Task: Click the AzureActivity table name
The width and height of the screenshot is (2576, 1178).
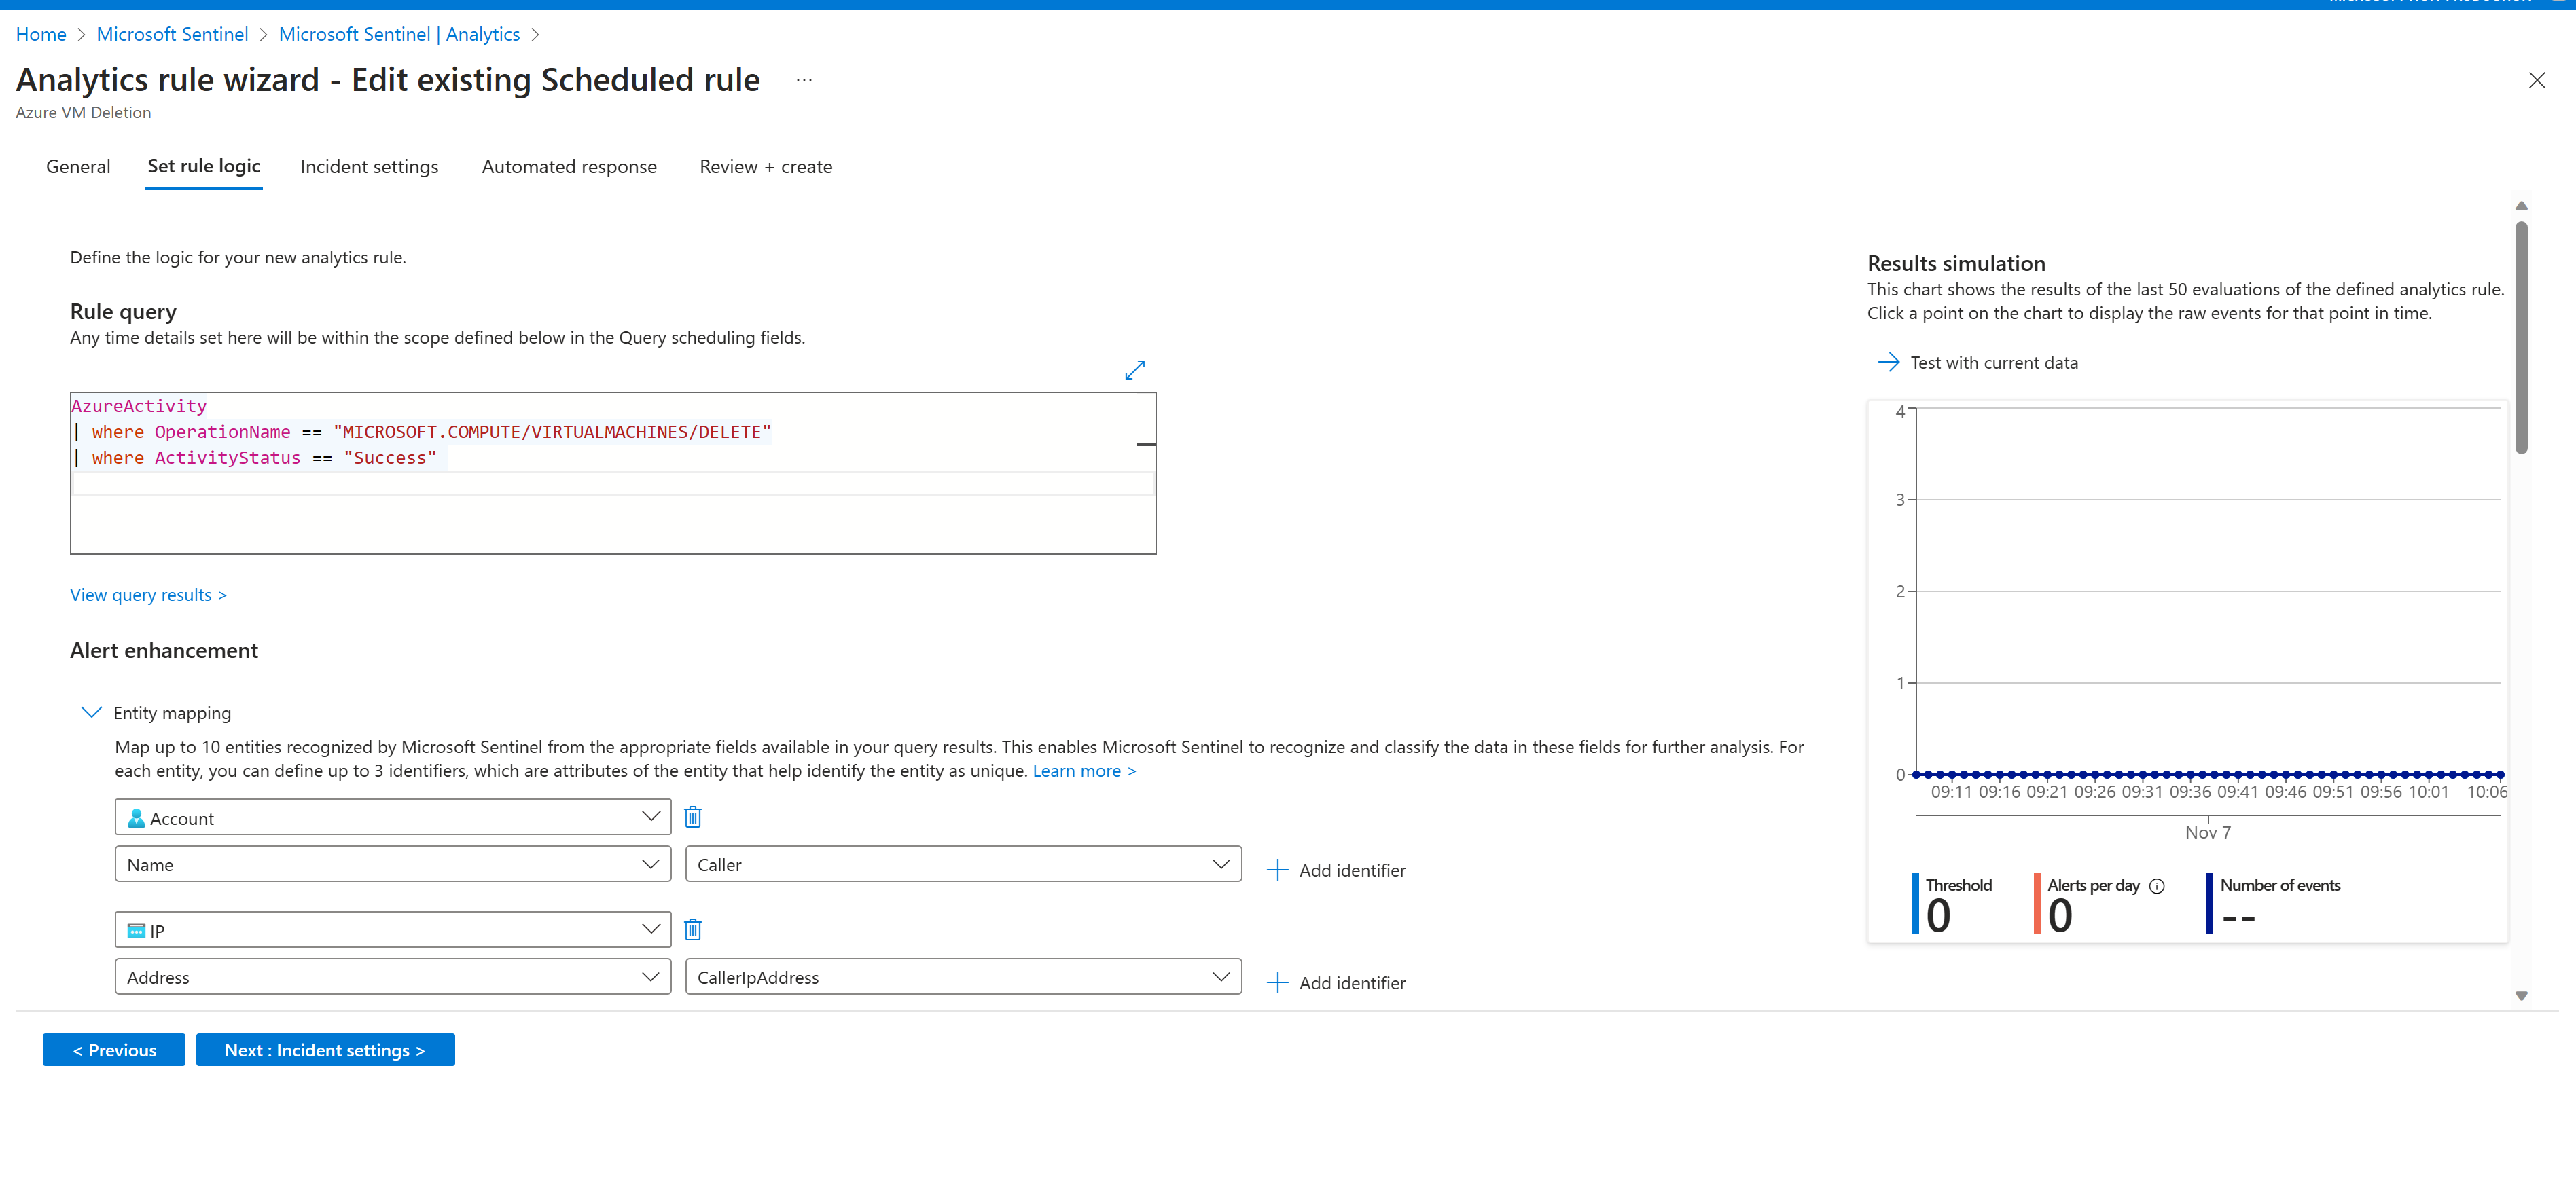Action: (x=139, y=405)
